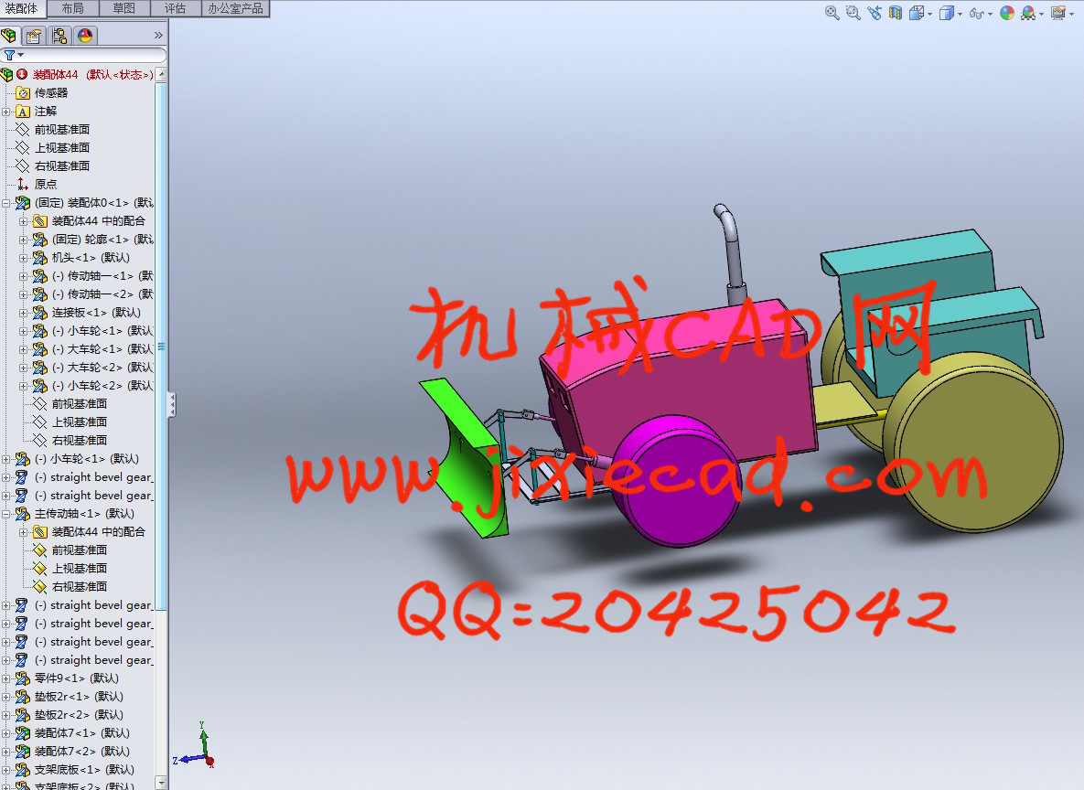The image size is (1084, 790).
Task: Click the FeatureManager design tree tab icon
Action: [x=9, y=36]
